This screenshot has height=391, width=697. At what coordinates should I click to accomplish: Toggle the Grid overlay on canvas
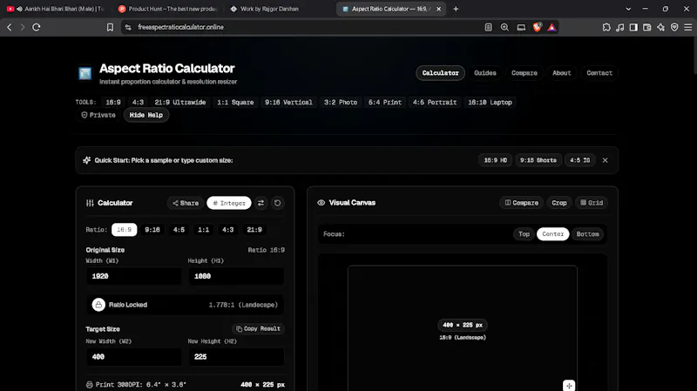point(592,203)
